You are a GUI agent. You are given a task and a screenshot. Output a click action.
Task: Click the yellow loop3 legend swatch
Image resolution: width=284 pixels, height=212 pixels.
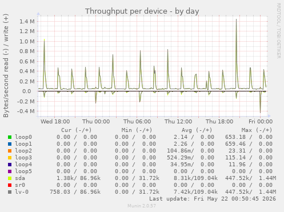[x=10, y=158]
